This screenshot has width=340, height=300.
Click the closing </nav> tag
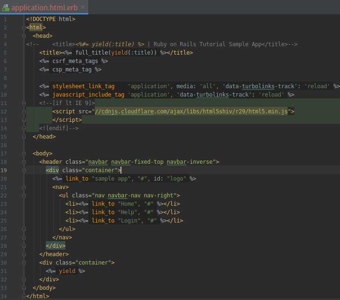point(62,237)
